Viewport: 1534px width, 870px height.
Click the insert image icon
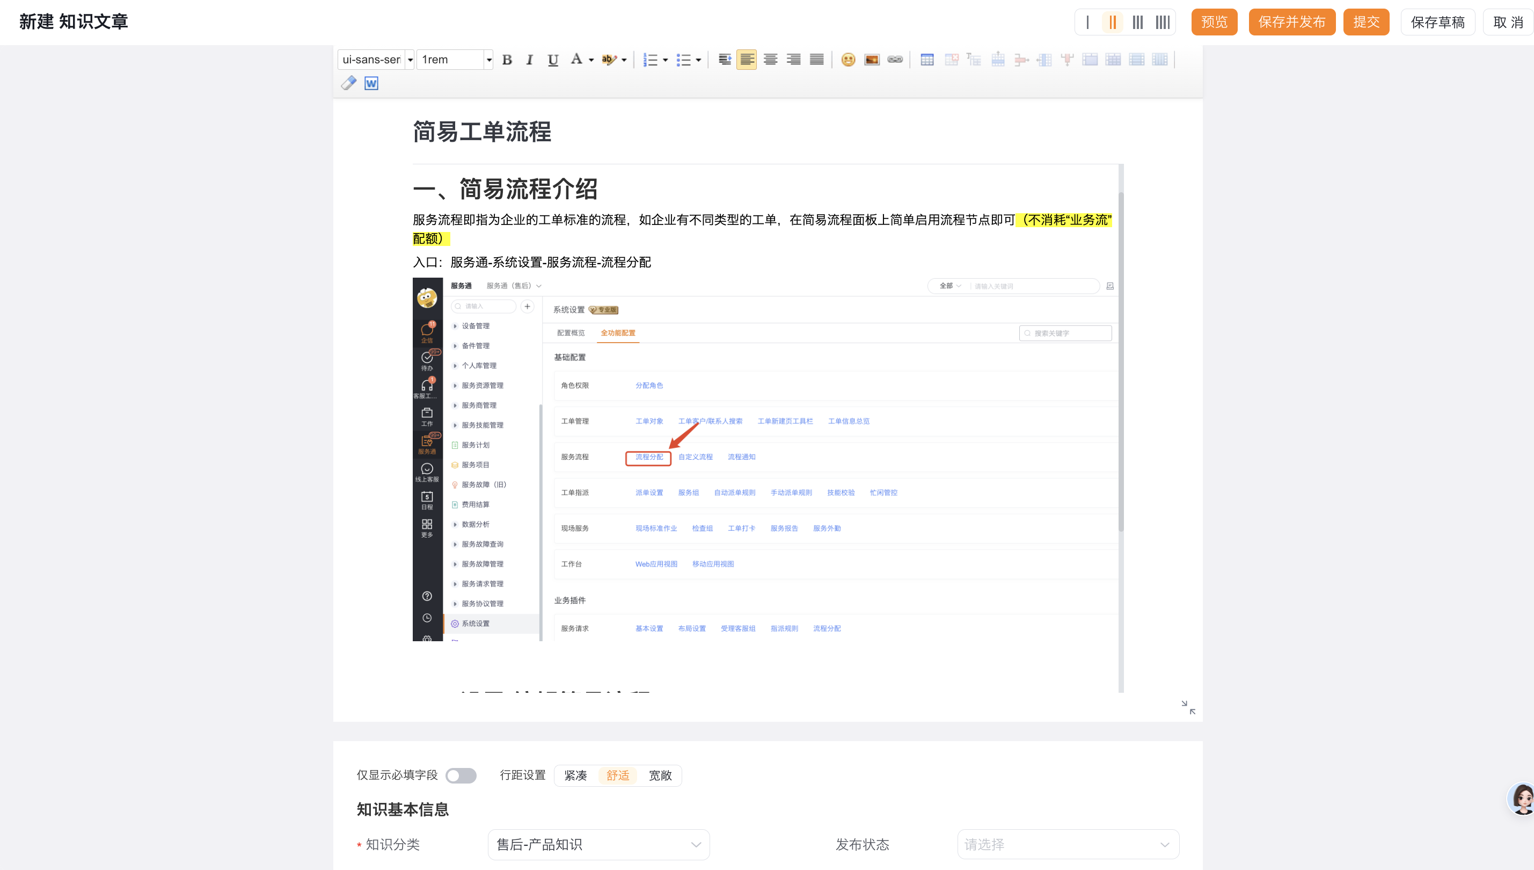pyautogui.click(x=872, y=60)
